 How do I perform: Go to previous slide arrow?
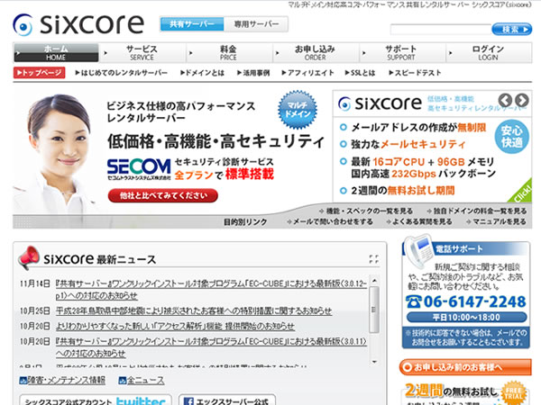coord(505,100)
